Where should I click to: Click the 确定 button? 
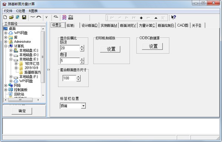point(22,111)
